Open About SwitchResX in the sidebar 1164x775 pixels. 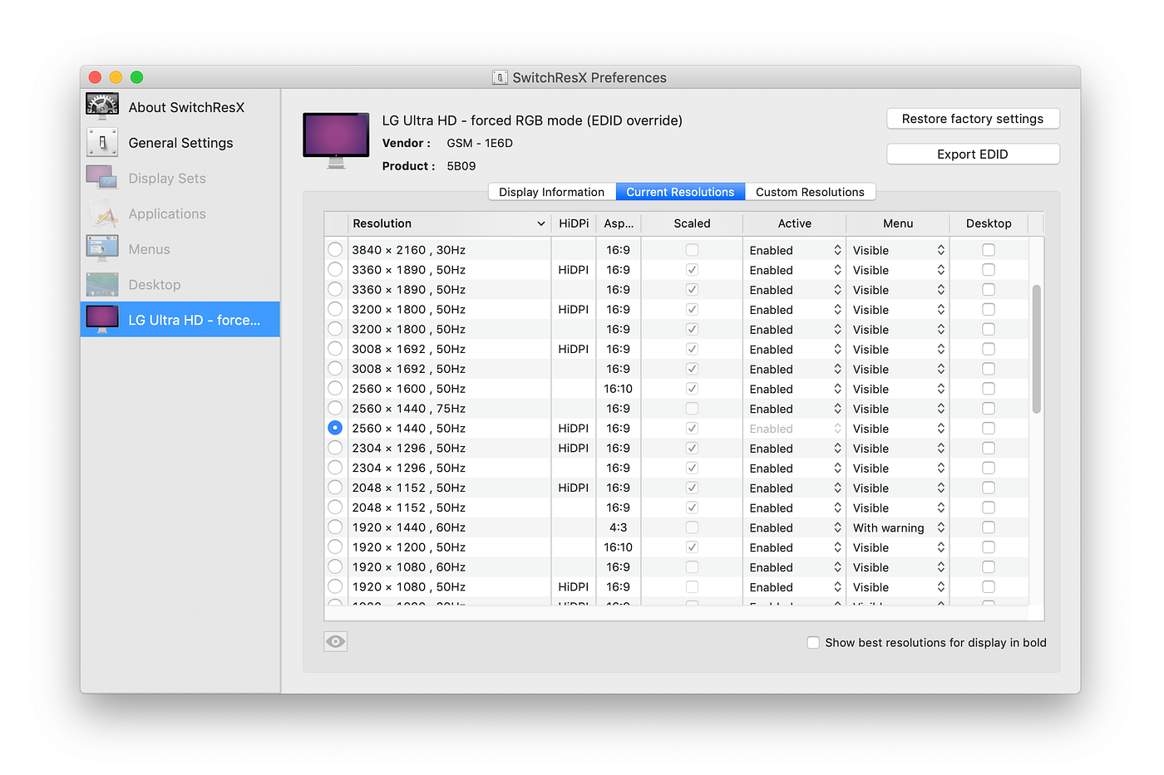click(x=180, y=107)
